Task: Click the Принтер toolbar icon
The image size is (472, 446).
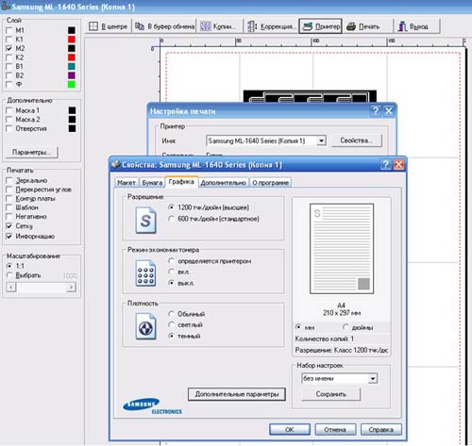Action: (308, 26)
